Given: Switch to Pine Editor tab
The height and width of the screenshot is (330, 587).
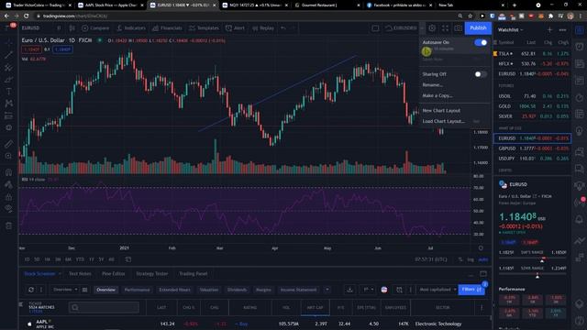Looking at the screenshot, I should pos(113,274).
